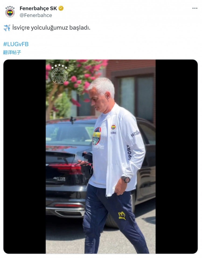Click the airplane emoji in the post
Screen dimensions: 202x258
(7, 28)
